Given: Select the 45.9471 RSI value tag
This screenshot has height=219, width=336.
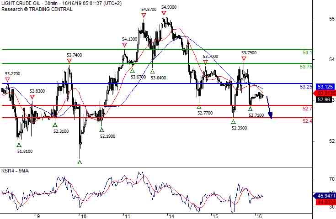Looking at the screenshot, I should coord(325,196).
